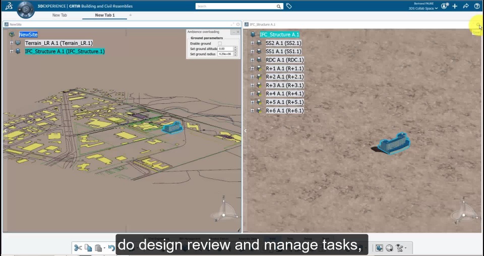Select SS1 A.1 (SS1.1) tree row
The image size is (484, 256).
coord(283,51)
